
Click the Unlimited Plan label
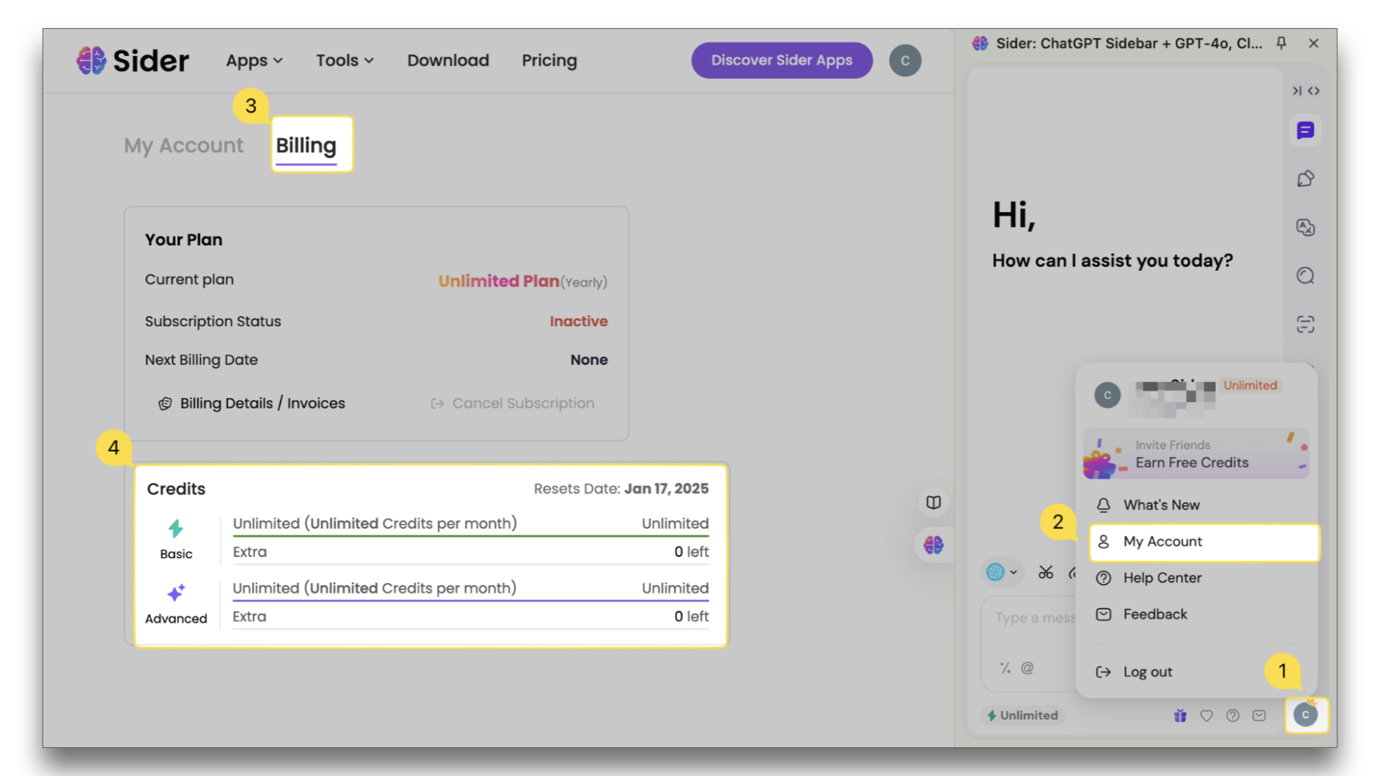tap(499, 281)
